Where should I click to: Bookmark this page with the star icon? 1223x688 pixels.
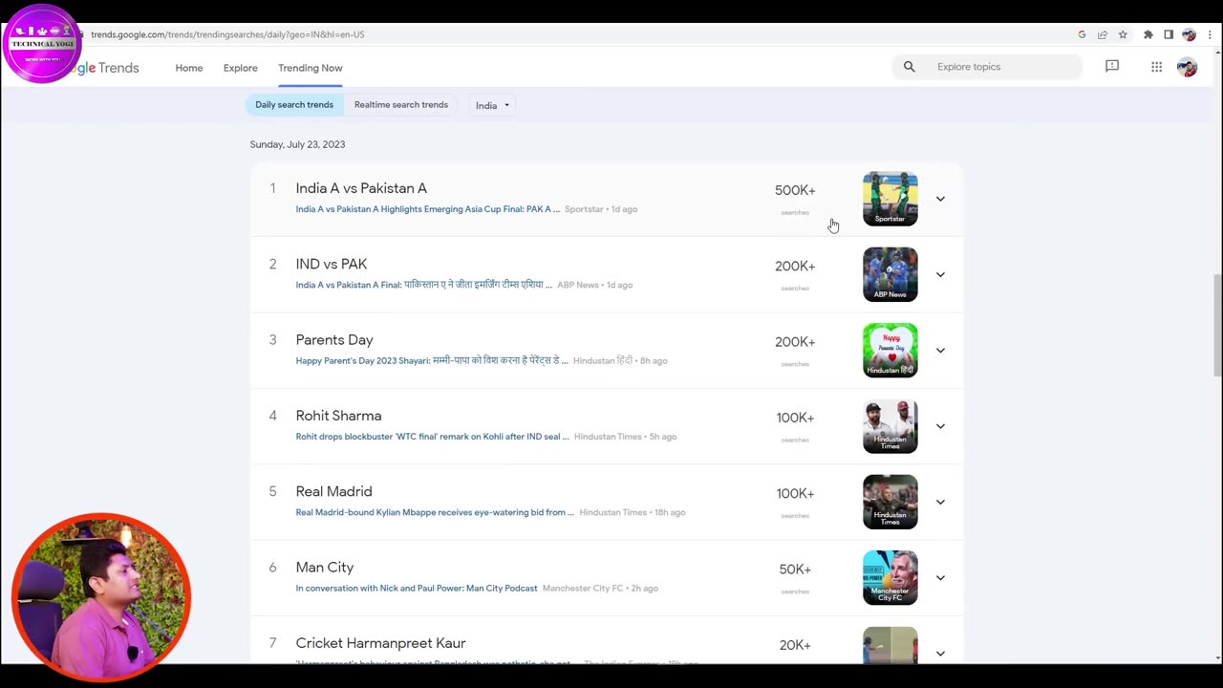pyautogui.click(x=1123, y=34)
